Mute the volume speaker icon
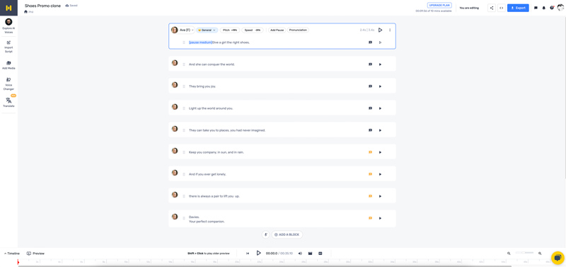Viewport: 566px width, 267px height. 300,254
